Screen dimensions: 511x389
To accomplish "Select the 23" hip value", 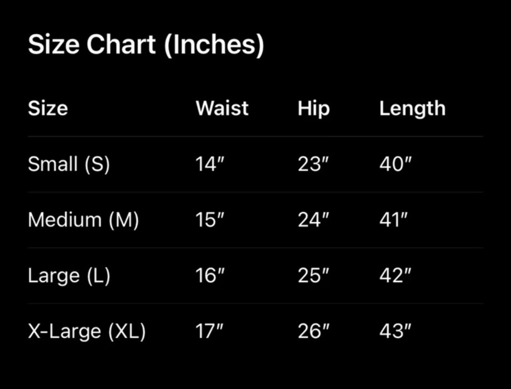I will 313,164.
